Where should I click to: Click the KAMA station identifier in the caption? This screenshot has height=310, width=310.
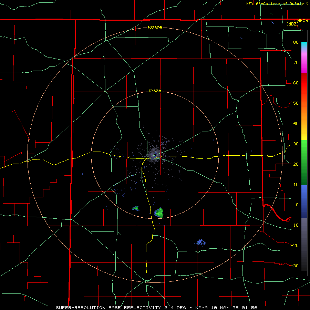click(x=201, y=308)
